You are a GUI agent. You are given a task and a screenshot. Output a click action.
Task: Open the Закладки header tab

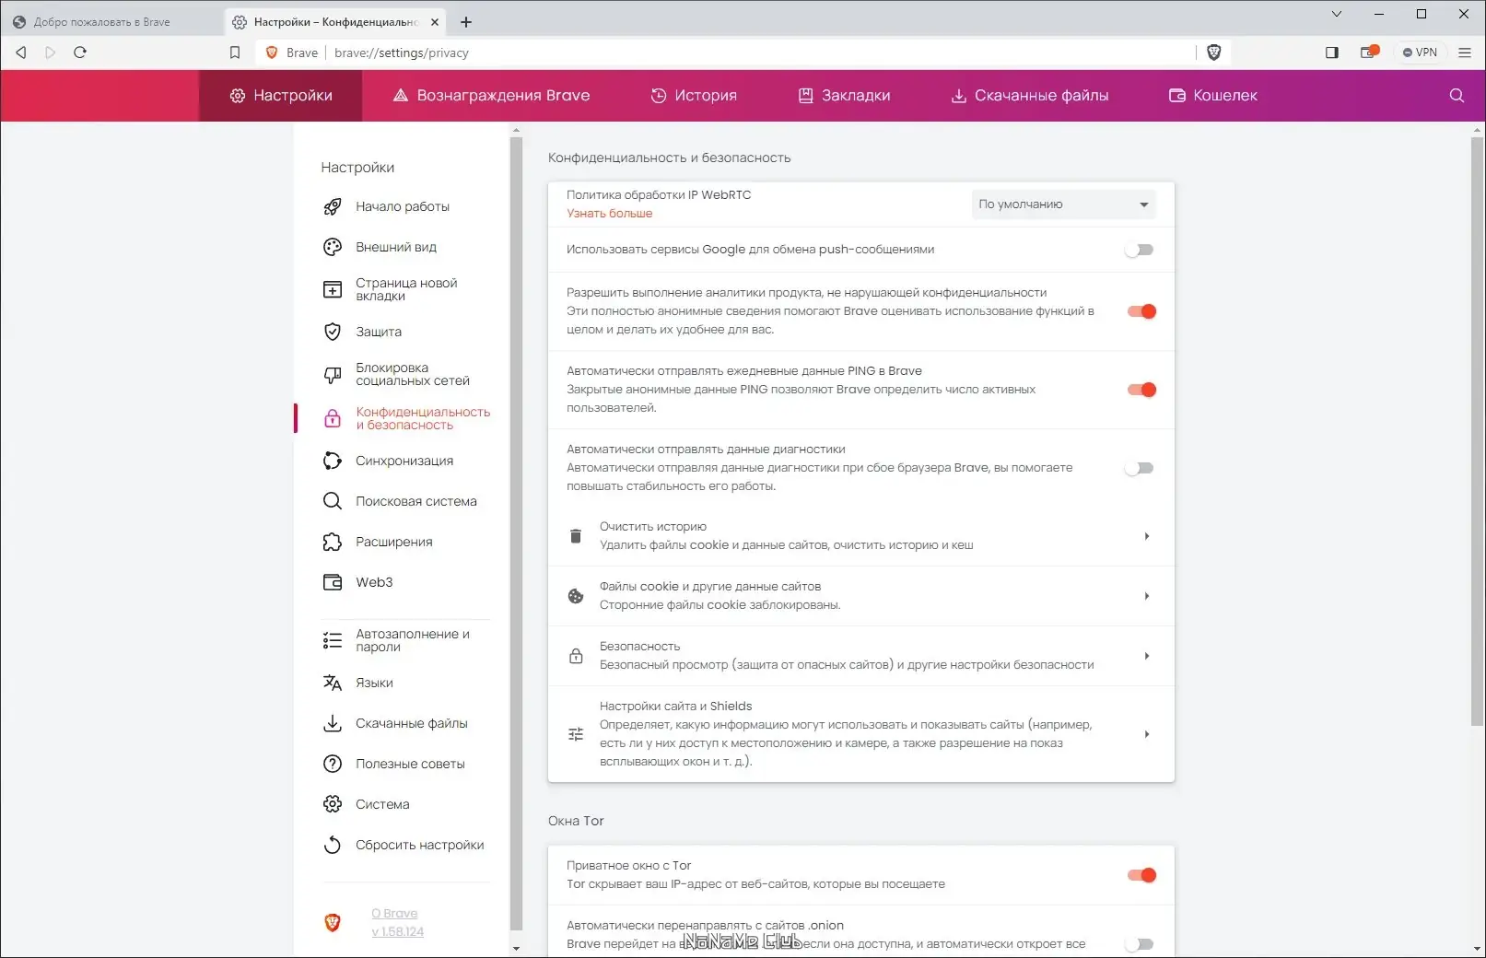pos(844,96)
